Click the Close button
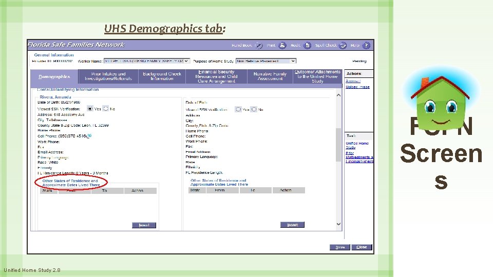493x277 pixels. 362,247
